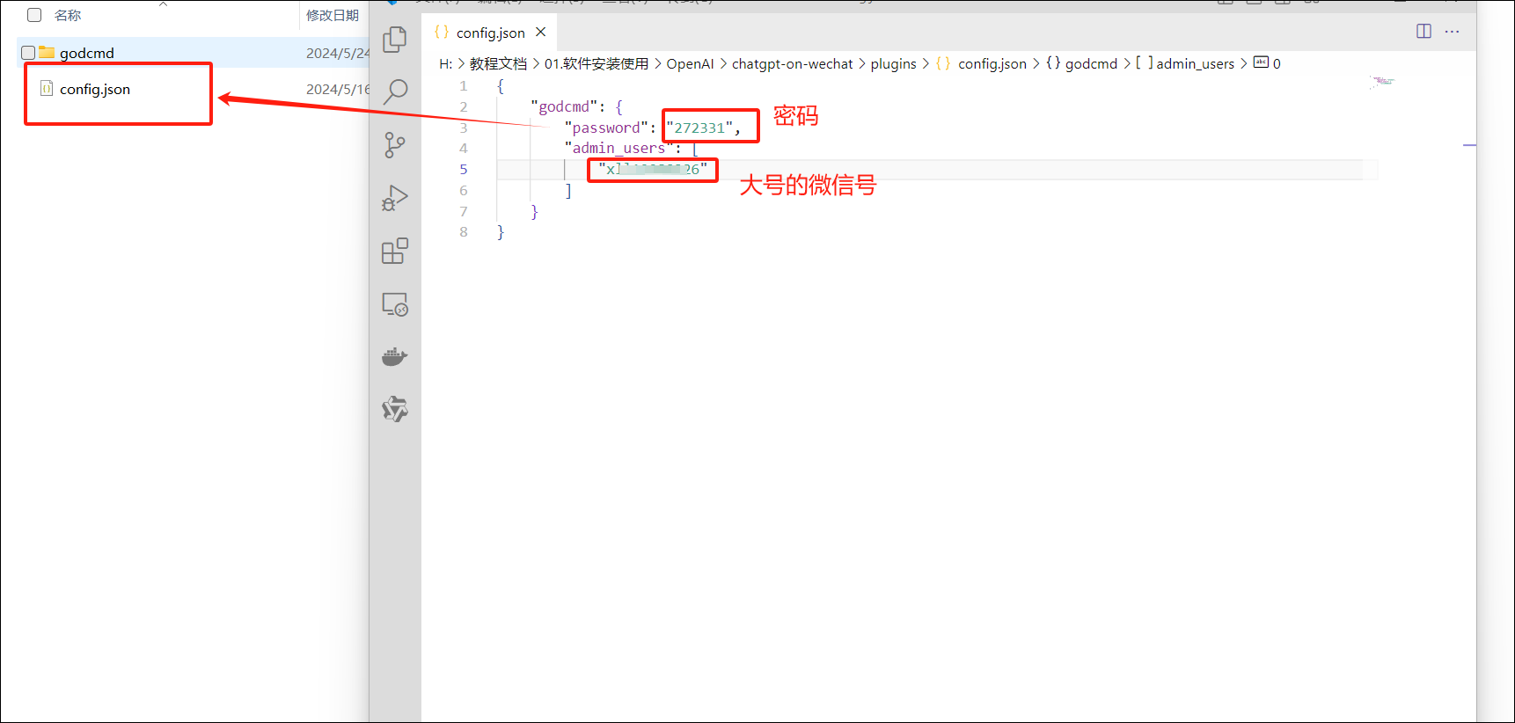Viewport: 1515px width, 723px height.
Task: Open the Search view icon
Action: [395, 91]
